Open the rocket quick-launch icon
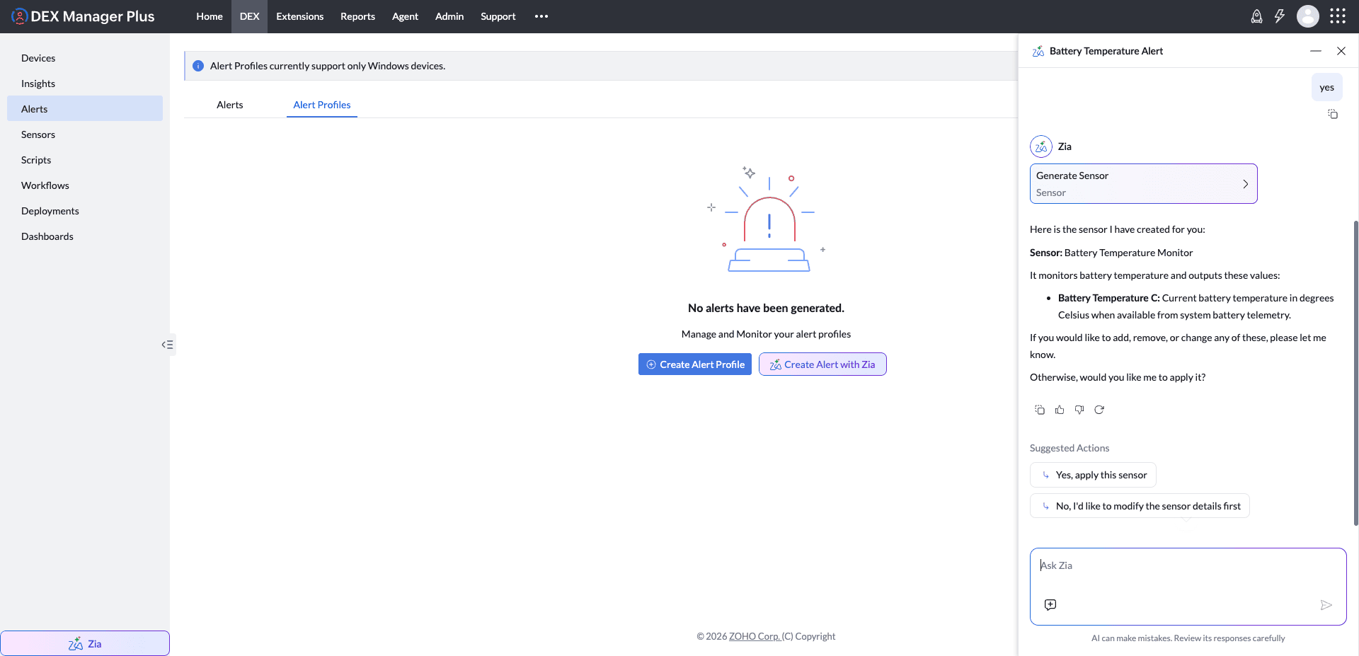Viewport: 1359px width, 656px height. tap(1256, 16)
